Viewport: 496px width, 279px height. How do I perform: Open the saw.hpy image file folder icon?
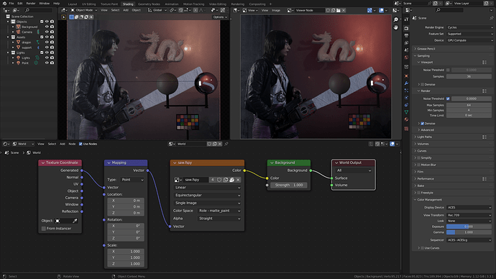231,180
